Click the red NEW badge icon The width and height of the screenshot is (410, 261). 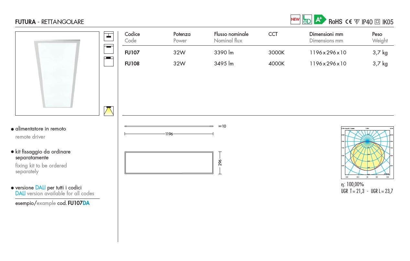[x=295, y=19]
